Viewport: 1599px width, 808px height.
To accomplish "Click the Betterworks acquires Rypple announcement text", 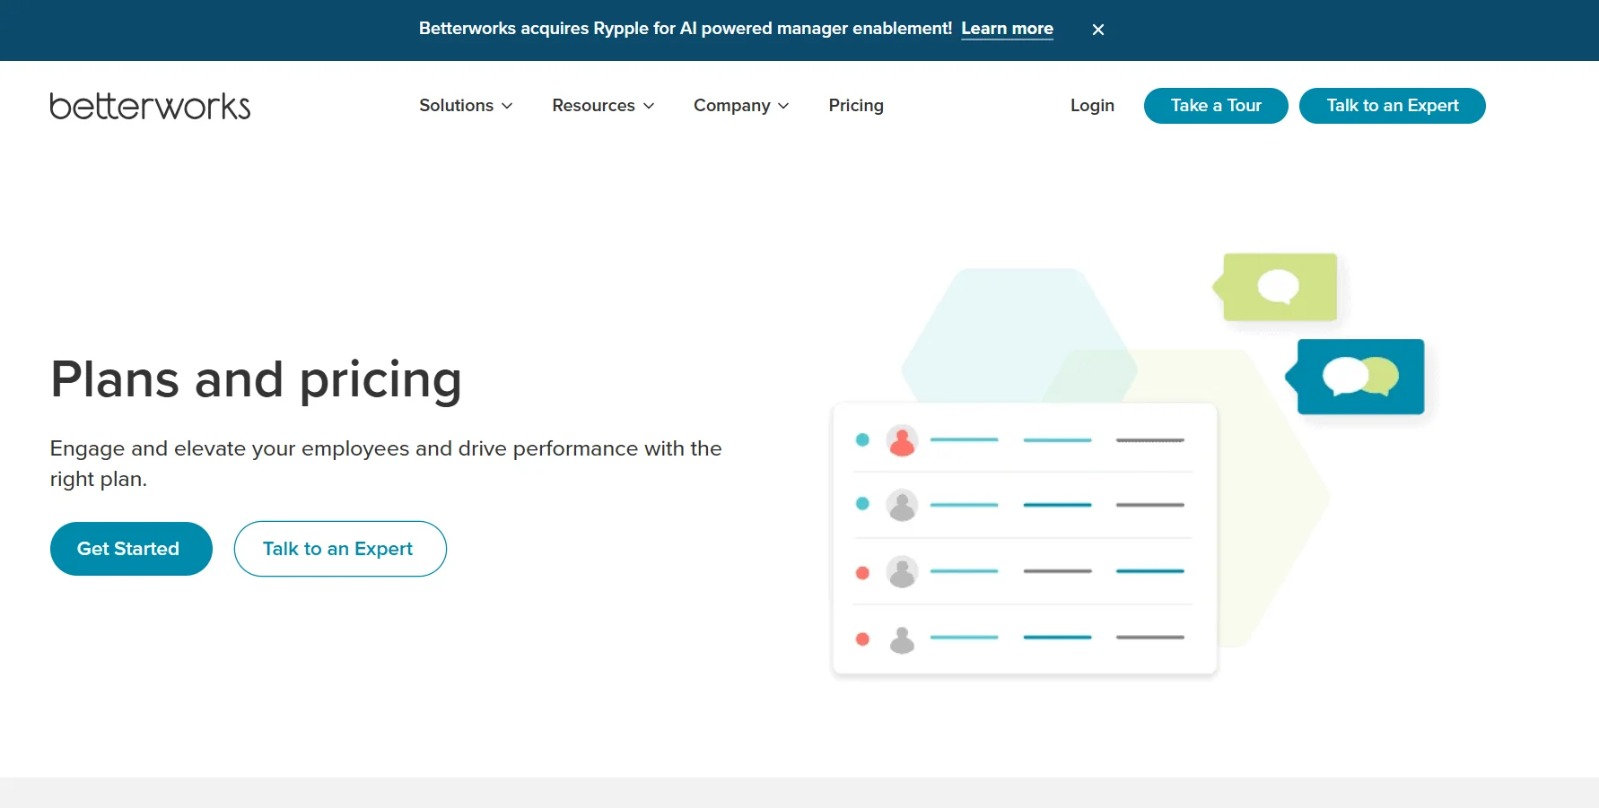I will pos(686,29).
